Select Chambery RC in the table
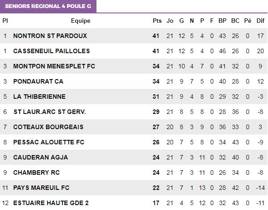Viewport: 268px width, 210px height. (x=37, y=172)
